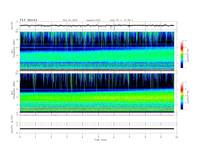
Task: Click the "-3" value on ch.2 colorbar
Action: point(185,82)
